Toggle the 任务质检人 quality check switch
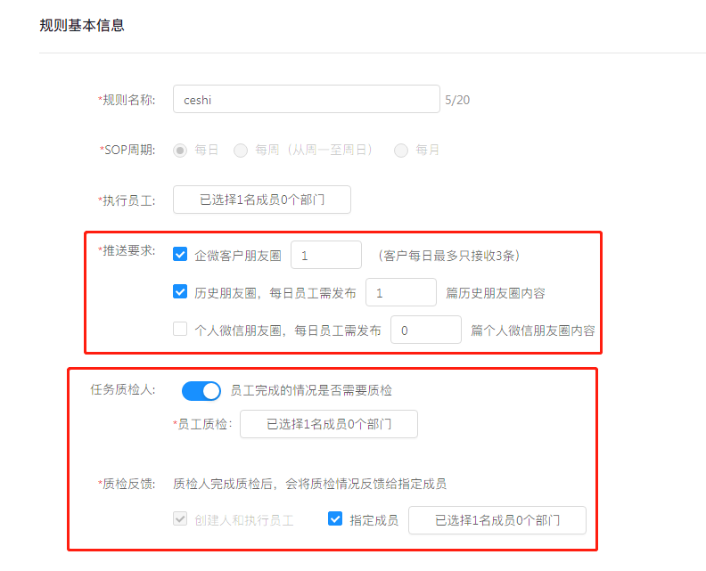The width and height of the screenshot is (706, 571). 201,391
